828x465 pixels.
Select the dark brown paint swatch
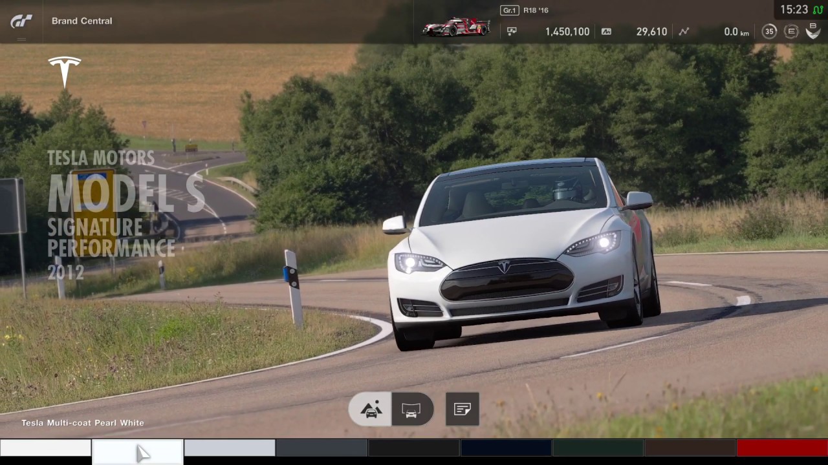point(690,448)
